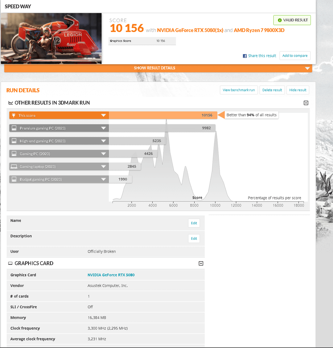Click the Run Details heading
The image size is (333, 348).
[x=23, y=90]
